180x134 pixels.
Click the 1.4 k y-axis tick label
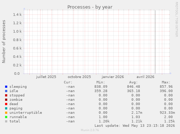pyautogui.click(x=17, y=15)
